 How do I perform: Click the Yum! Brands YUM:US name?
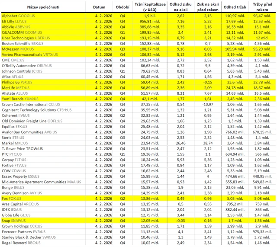pos(23,99)
